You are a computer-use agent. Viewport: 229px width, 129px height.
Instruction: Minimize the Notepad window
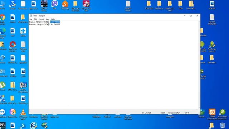(x=185, y=16)
